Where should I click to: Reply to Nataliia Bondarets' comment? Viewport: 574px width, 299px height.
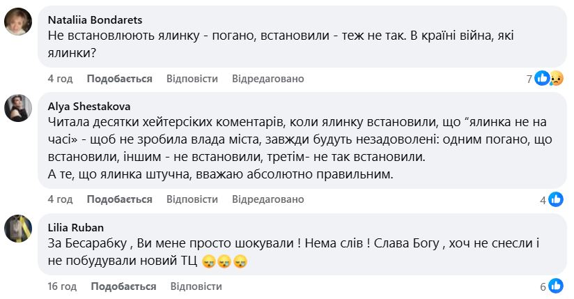point(192,79)
